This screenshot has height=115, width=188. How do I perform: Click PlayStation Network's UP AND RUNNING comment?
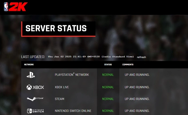(137, 75)
